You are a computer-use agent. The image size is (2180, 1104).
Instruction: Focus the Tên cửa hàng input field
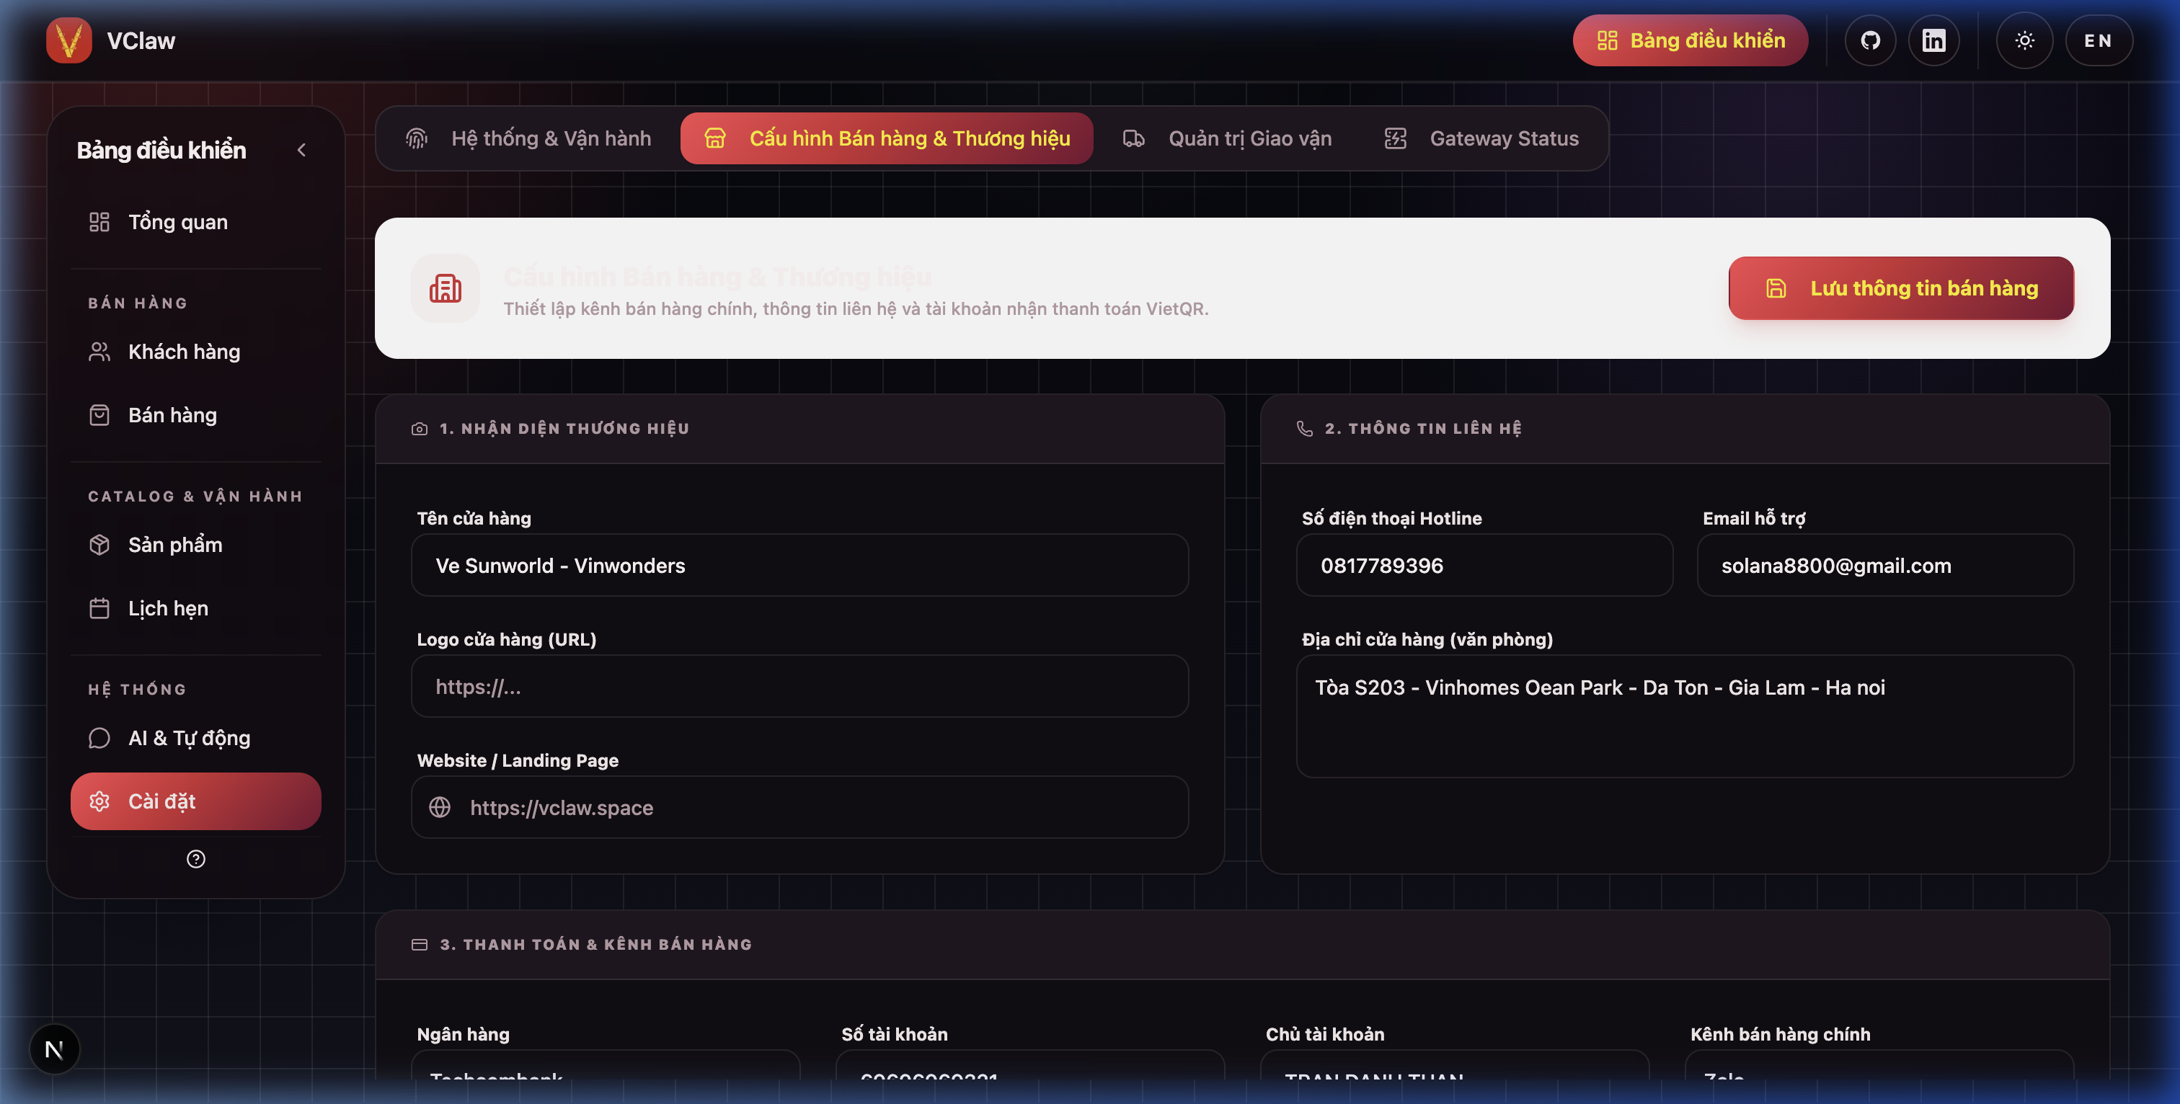(799, 565)
